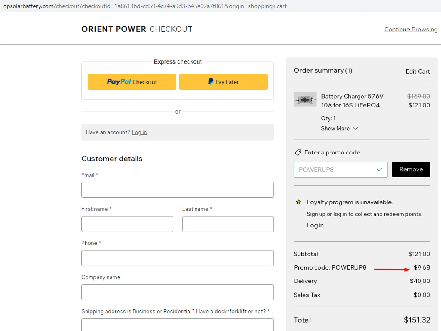Image resolution: width=441 pixels, height=331 pixels.
Task: Click the crossed-out $169.00 price
Action: coord(418,96)
